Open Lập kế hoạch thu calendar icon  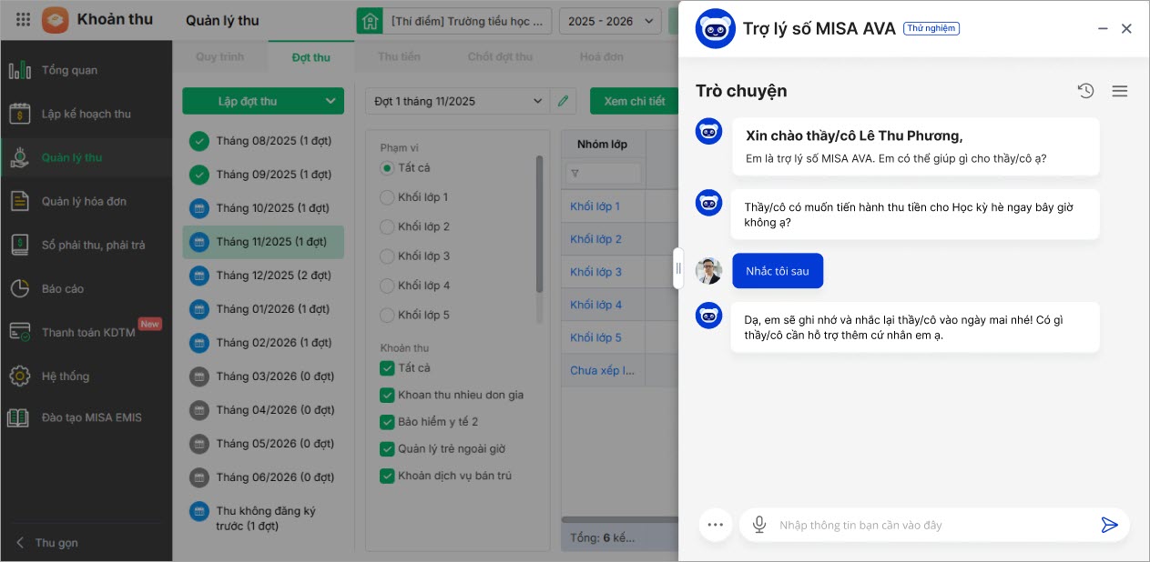(19, 114)
